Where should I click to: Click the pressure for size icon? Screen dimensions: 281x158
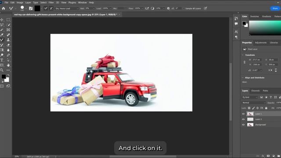click(x=205, y=8)
